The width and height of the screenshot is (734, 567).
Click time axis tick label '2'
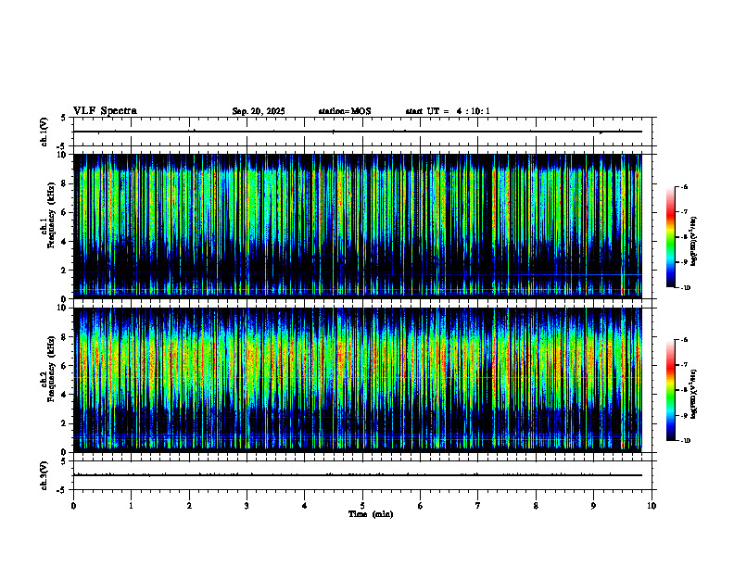coord(189,506)
